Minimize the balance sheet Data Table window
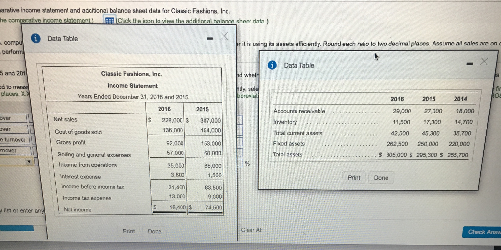This screenshot has height=250, width=501. point(469,64)
